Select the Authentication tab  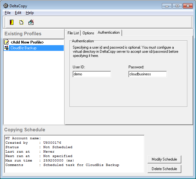point(109,33)
